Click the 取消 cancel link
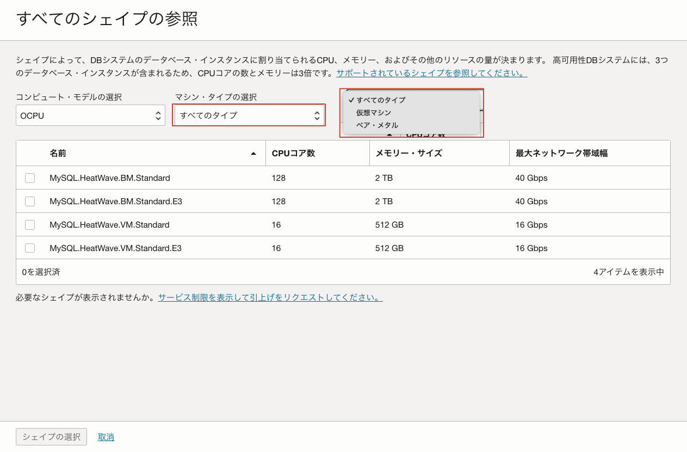Image resolution: width=687 pixels, height=452 pixels. pos(106,437)
